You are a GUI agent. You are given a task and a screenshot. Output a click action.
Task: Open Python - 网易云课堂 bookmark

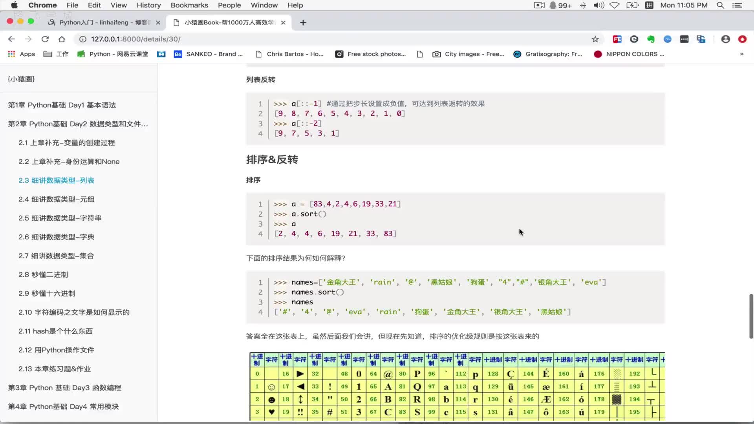coord(113,54)
